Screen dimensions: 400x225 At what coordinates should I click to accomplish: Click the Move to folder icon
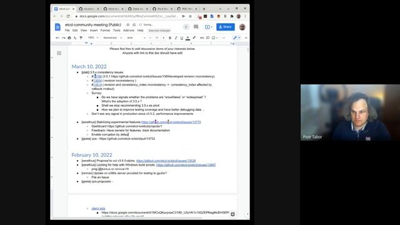pos(134,25)
